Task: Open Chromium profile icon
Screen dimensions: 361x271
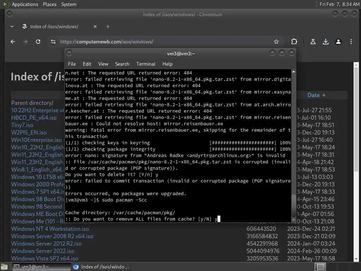Action: [338, 42]
